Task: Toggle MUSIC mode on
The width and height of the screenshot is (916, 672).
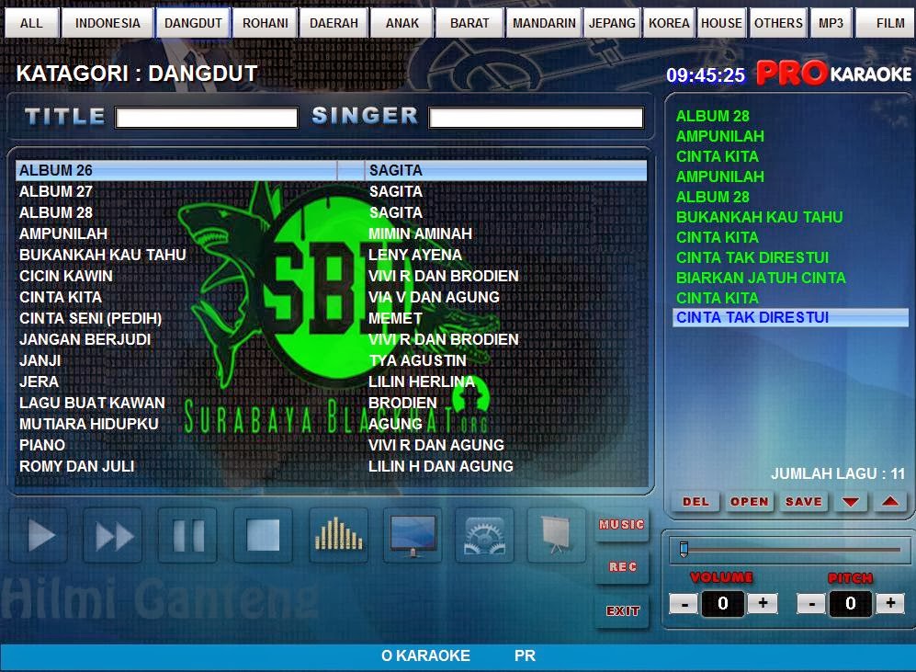Action: pos(621,525)
